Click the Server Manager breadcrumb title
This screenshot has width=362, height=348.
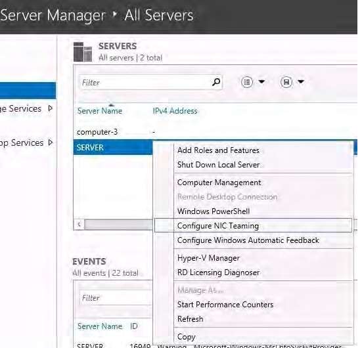tap(53, 16)
